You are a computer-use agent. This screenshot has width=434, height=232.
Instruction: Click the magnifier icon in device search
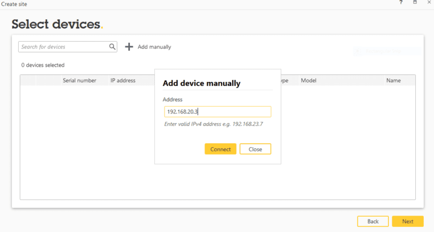tap(112, 47)
